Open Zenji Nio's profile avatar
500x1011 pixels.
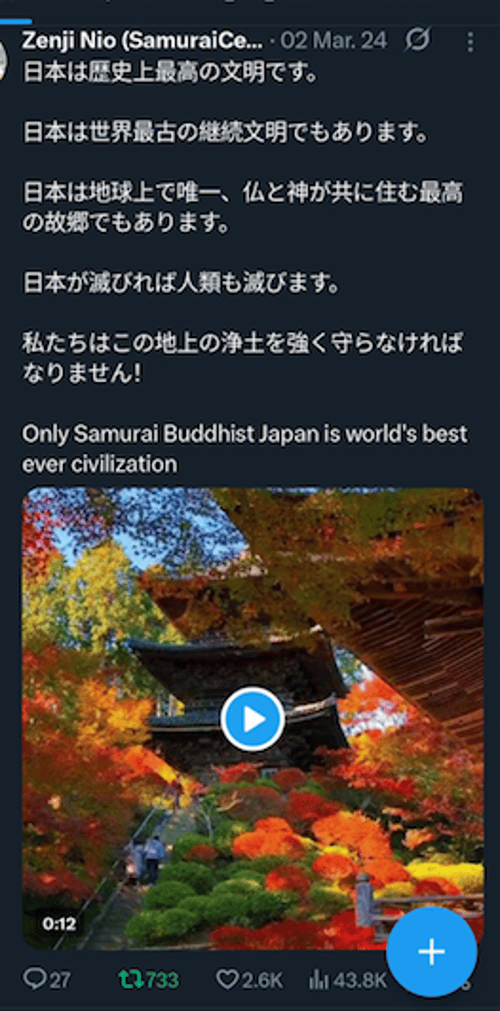3,57
